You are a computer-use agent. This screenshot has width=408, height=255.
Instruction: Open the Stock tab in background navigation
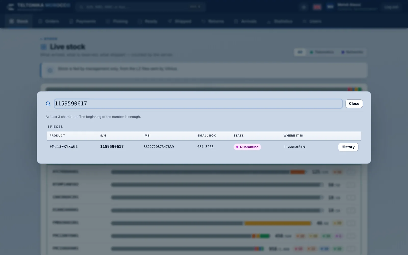[19, 21]
